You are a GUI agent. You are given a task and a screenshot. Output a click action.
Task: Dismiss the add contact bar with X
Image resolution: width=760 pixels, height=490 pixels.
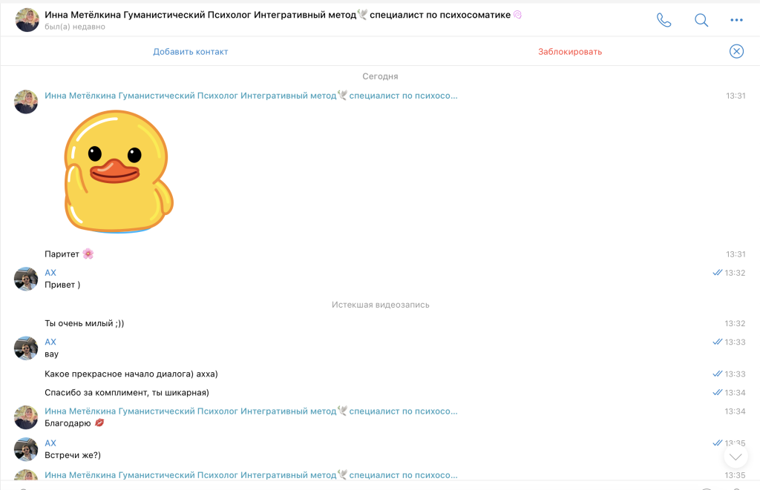(x=736, y=51)
